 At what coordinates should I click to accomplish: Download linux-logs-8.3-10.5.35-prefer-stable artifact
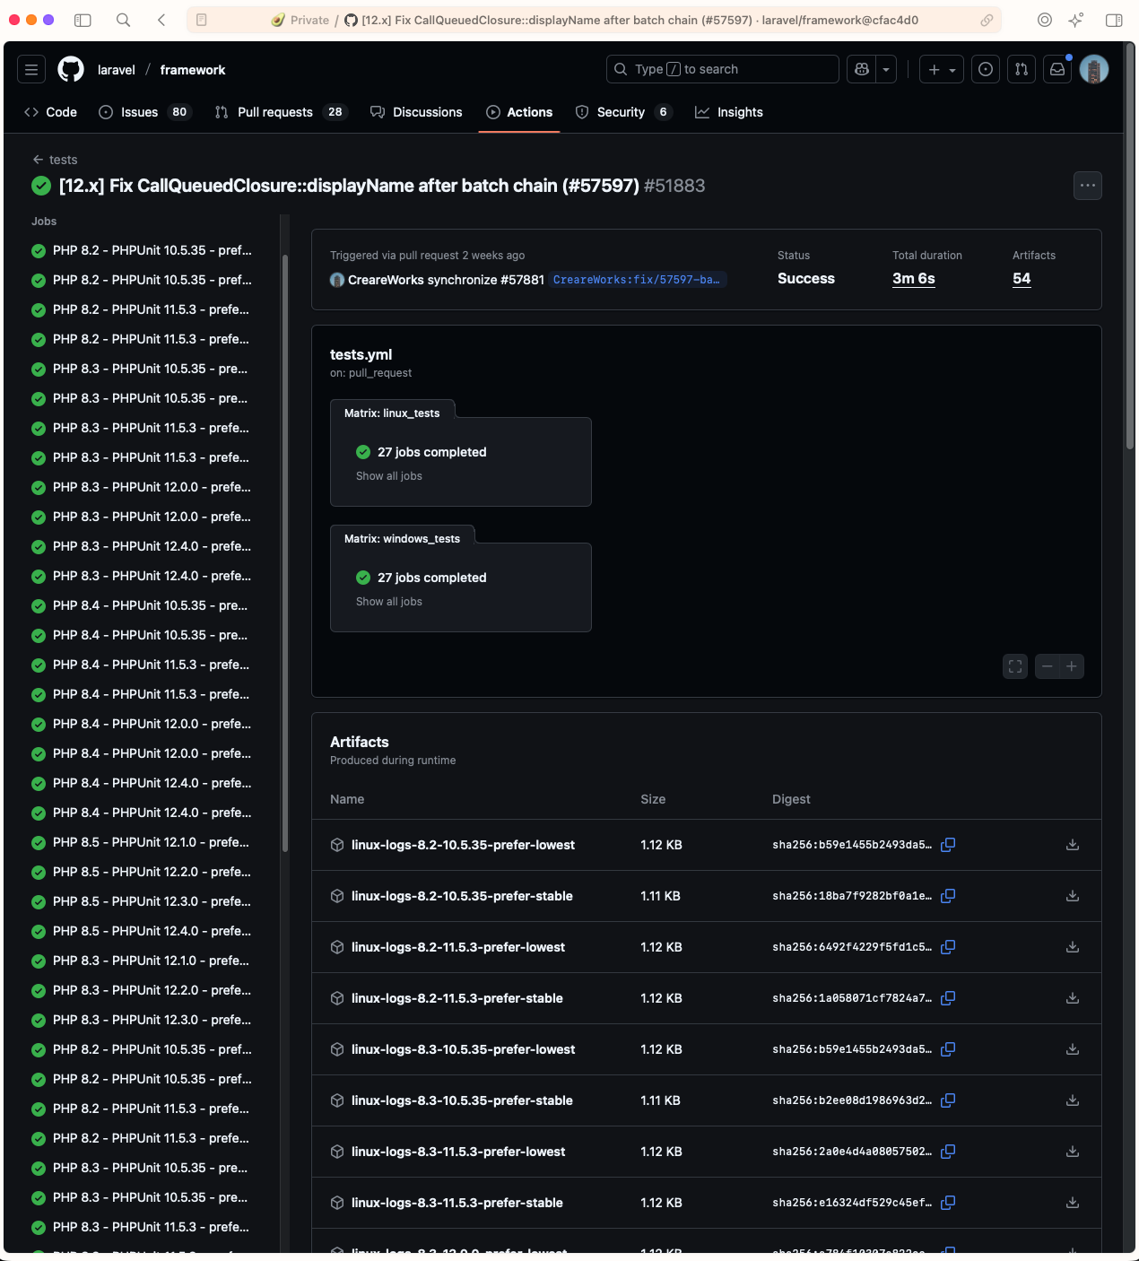click(x=1073, y=1100)
